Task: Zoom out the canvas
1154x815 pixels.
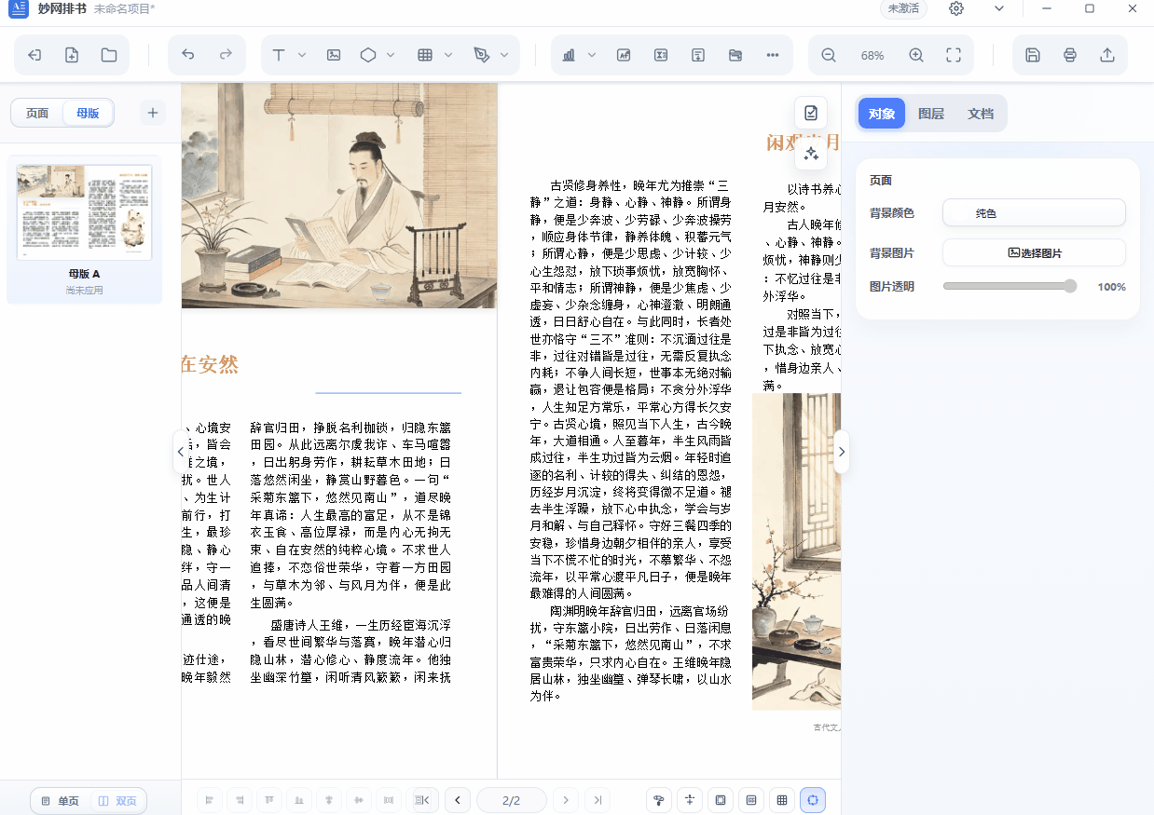Action: (829, 55)
